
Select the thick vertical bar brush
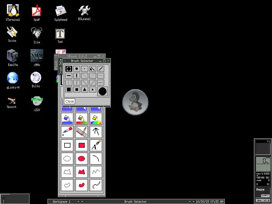click(x=77, y=76)
